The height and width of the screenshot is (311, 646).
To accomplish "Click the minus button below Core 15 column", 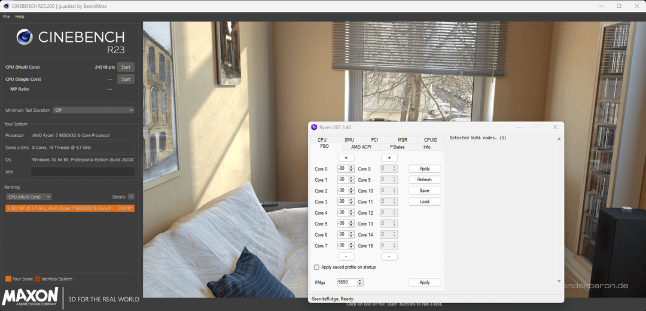I will [x=389, y=257].
